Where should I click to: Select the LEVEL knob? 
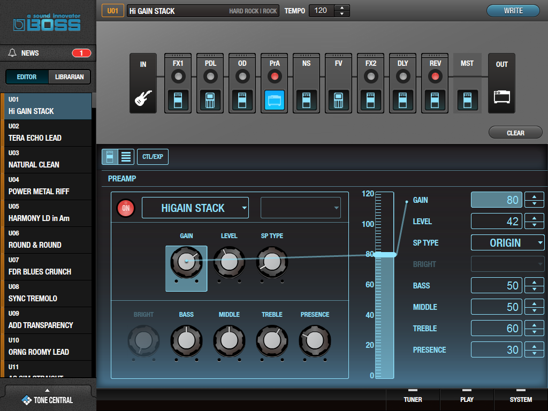tap(229, 262)
